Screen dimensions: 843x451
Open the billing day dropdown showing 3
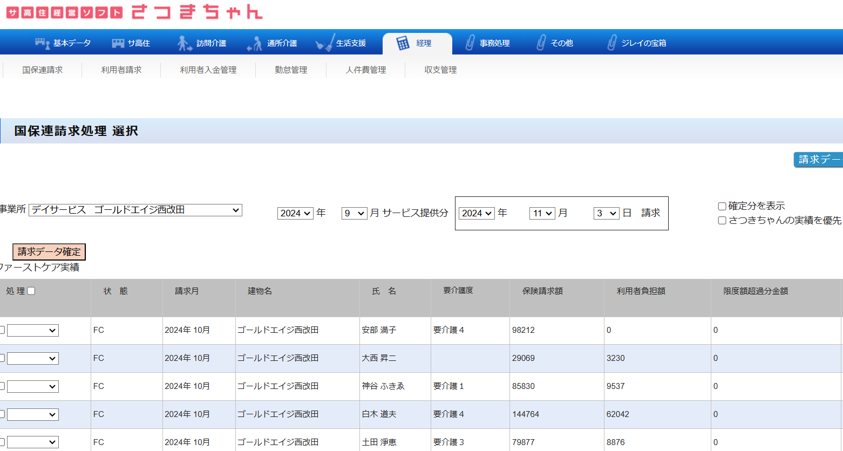coord(606,213)
